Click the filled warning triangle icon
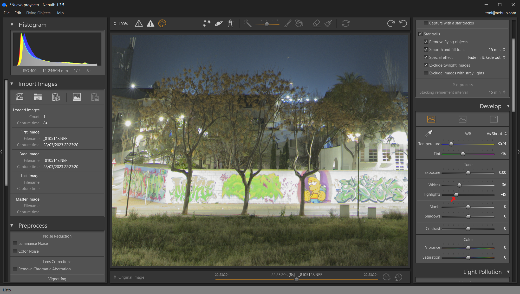 click(150, 24)
